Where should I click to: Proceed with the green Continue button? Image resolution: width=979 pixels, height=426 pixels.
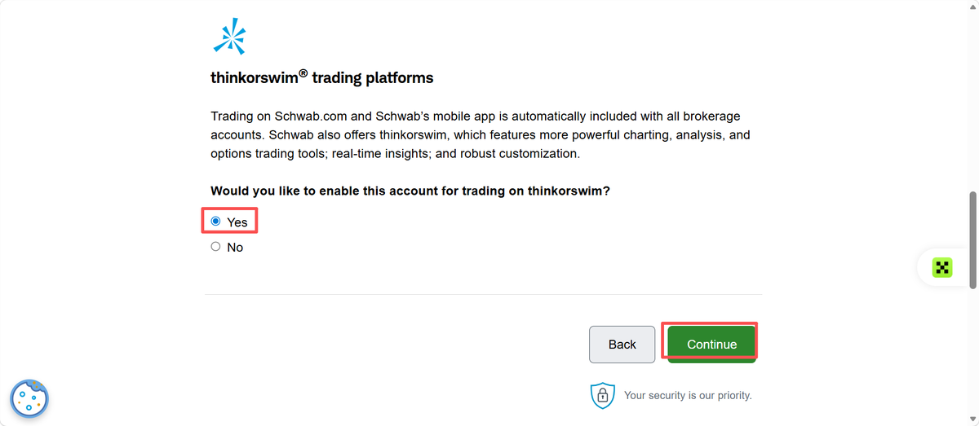click(711, 345)
